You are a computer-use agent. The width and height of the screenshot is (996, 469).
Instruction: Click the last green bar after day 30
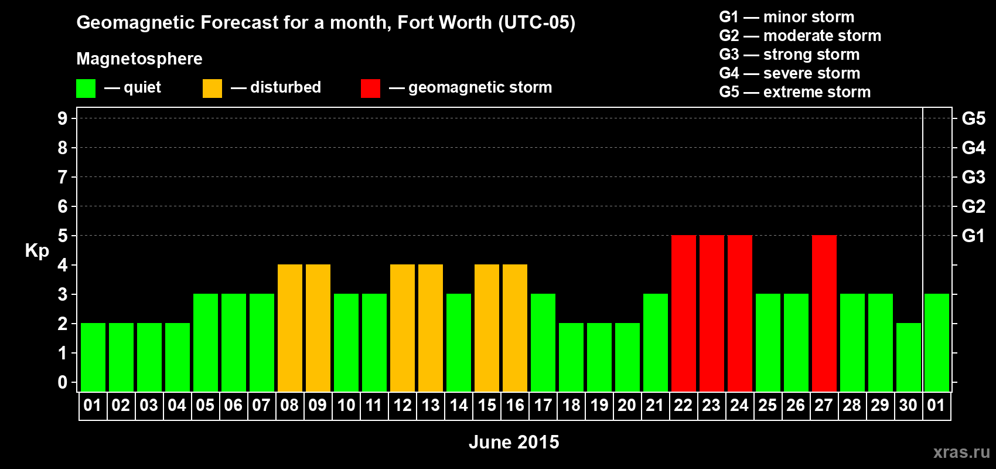coord(937,342)
